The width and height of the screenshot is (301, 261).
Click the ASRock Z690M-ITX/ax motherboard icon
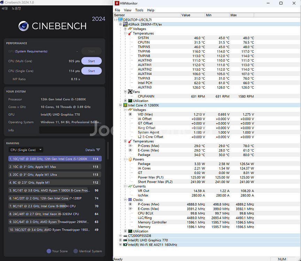click(125, 24)
